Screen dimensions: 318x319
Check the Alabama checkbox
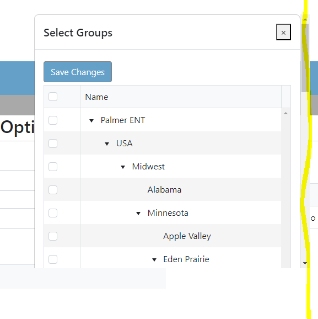(53, 190)
